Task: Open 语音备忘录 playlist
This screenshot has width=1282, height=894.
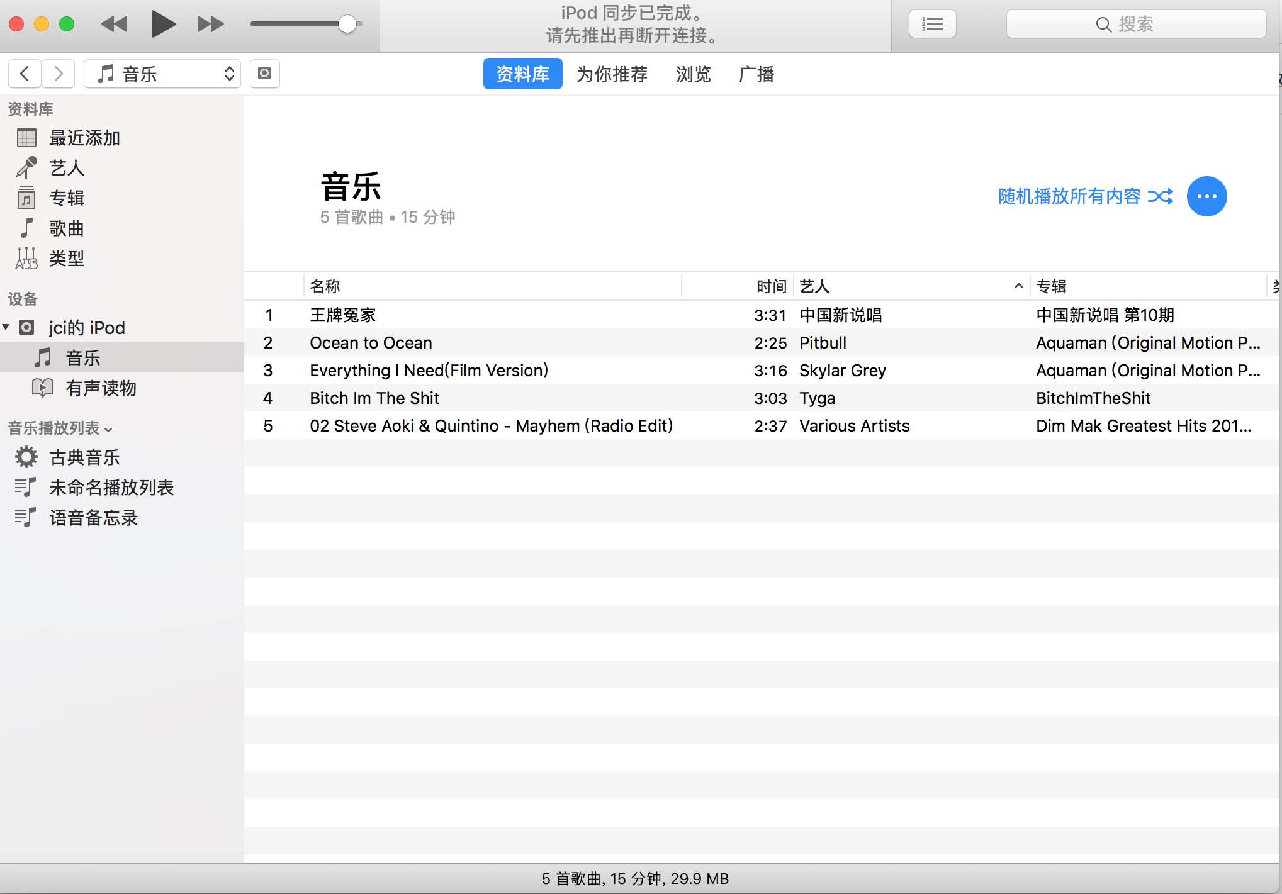Action: tap(93, 518)
